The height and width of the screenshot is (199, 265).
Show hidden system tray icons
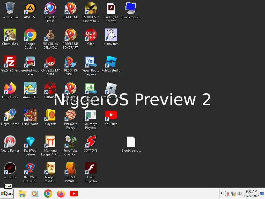click(222, 193)
